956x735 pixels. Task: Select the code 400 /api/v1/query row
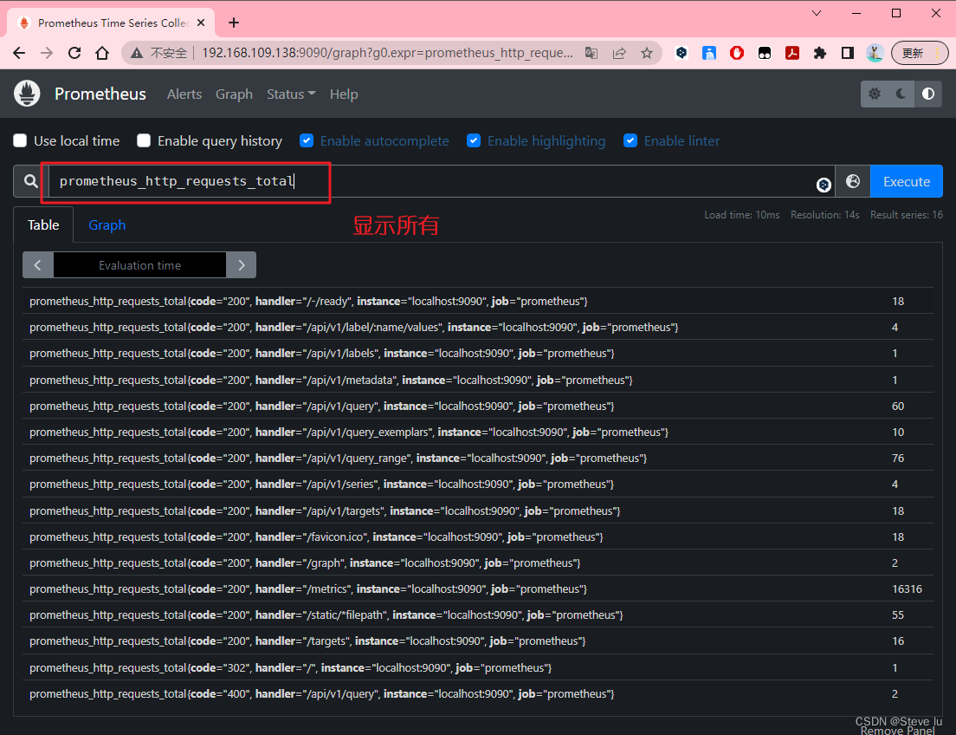(478, 694)
